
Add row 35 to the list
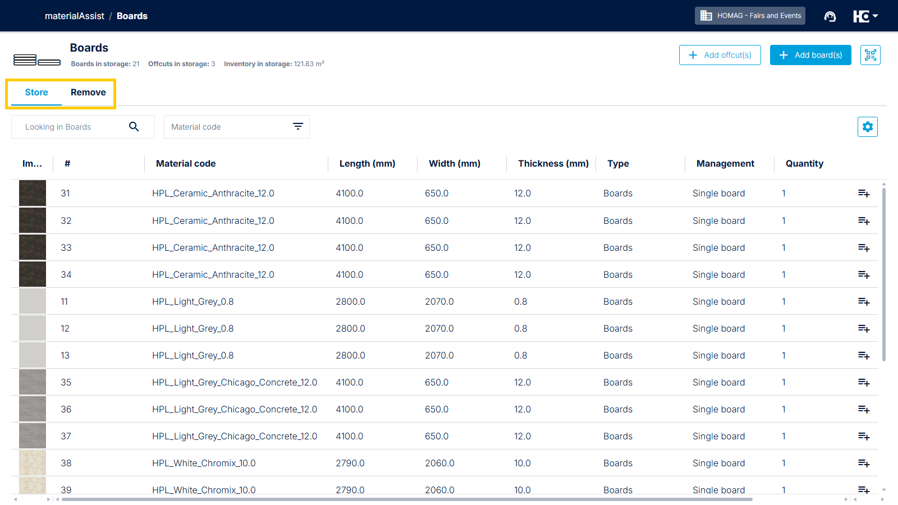coord(864,383)
